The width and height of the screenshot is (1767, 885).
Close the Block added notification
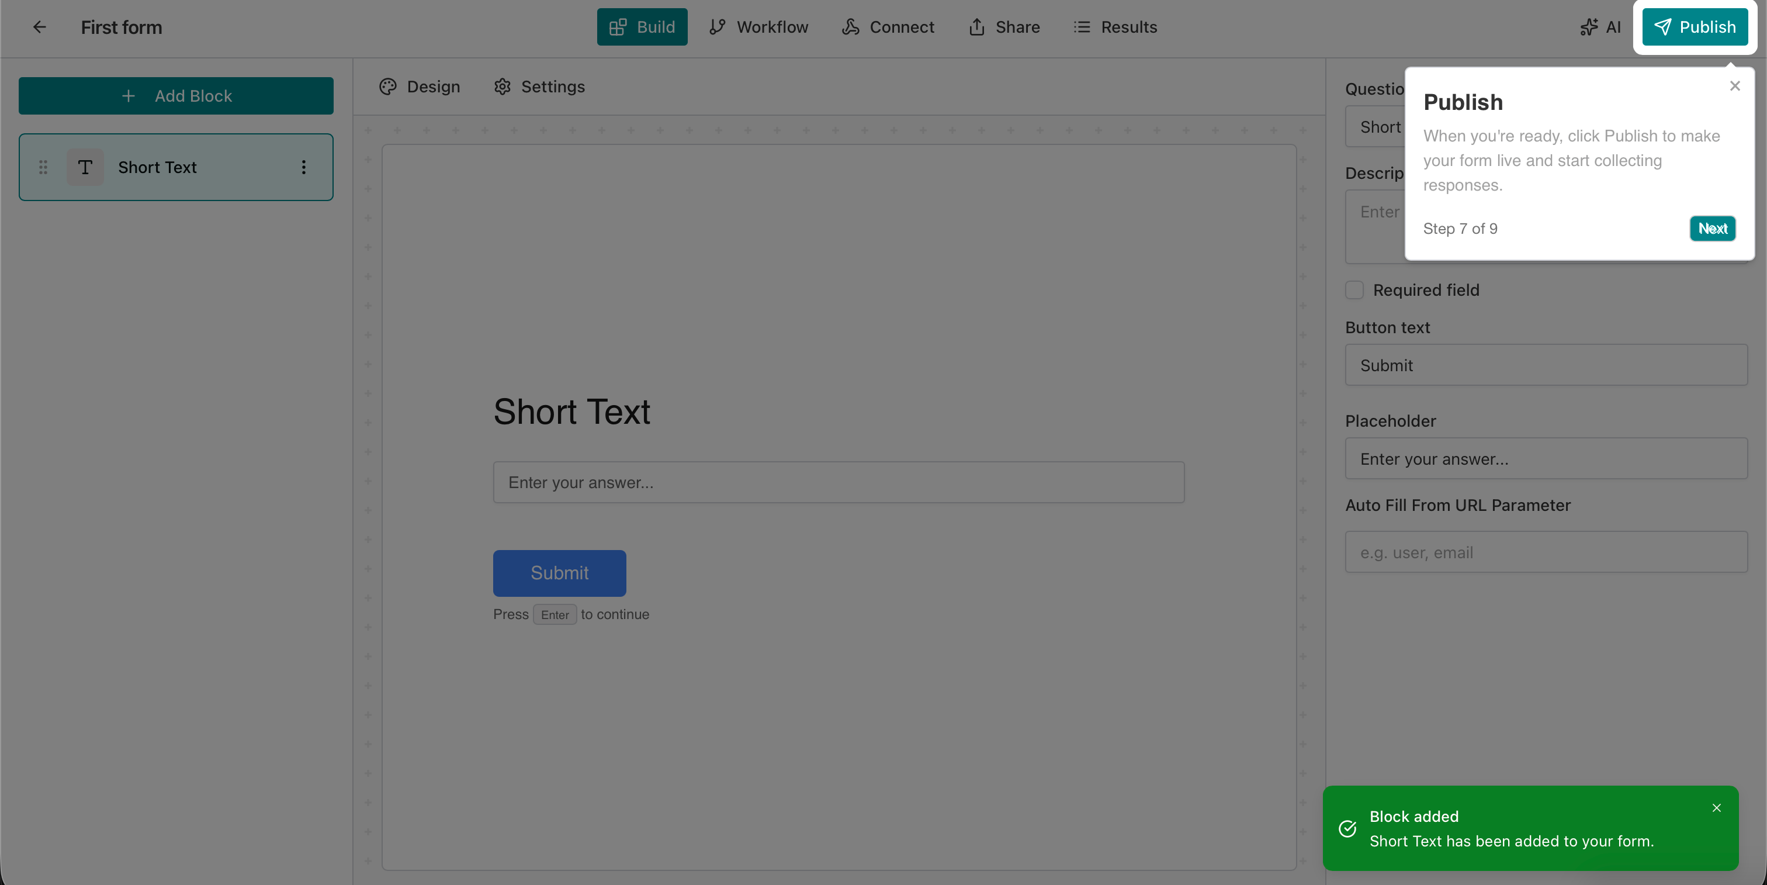1717,807
